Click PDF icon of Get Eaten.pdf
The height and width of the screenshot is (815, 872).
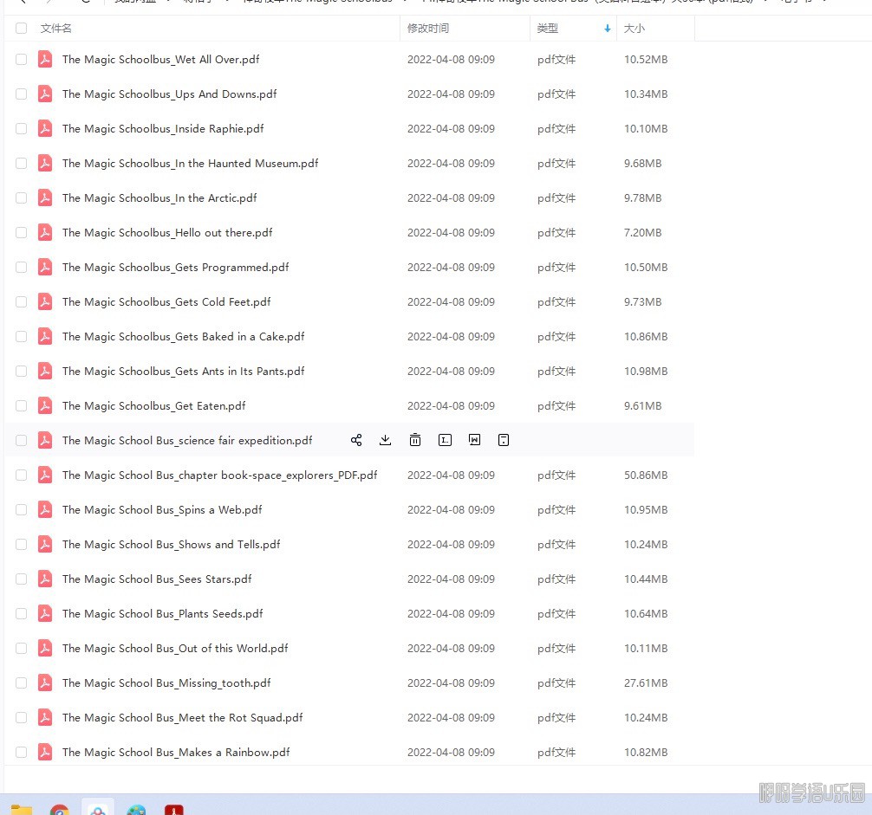(45, 405)
